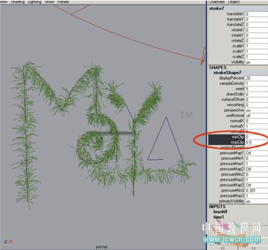
Task: Click the smoothing value field
Action: 256,105
